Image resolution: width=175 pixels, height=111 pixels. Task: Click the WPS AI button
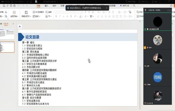[x=124, y=5]
